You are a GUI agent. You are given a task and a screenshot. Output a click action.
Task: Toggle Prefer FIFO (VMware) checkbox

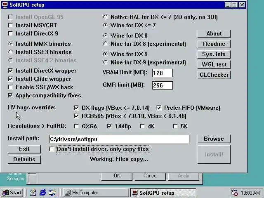tap(159, 108)
